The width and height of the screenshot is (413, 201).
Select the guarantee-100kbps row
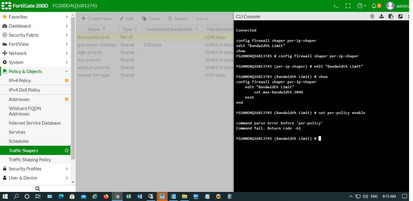(x=155, y=45)
